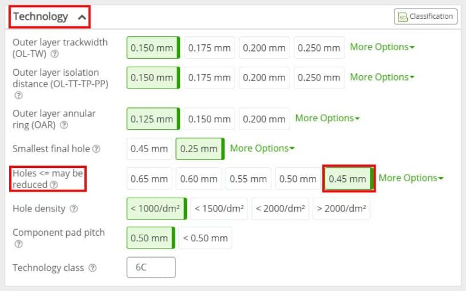Click help icon next to Outer layer trackwidth
466x291 pixels.
coord(55,53)
